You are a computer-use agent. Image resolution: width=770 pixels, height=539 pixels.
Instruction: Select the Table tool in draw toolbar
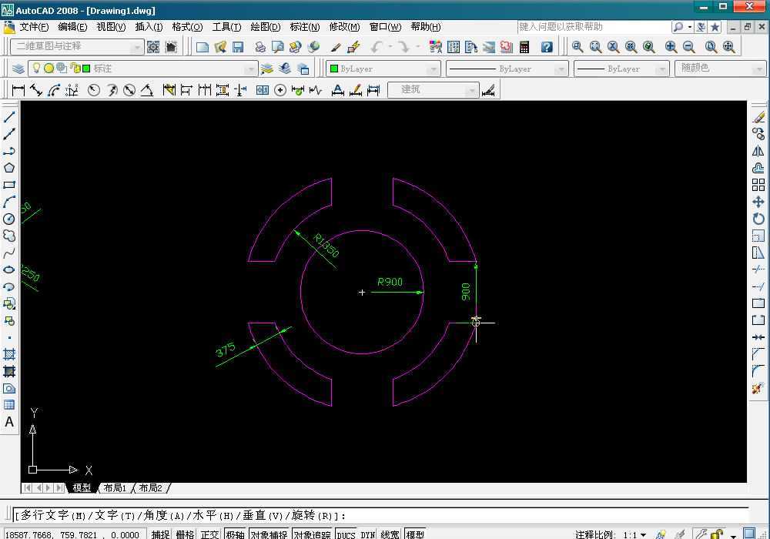(9, 405)
